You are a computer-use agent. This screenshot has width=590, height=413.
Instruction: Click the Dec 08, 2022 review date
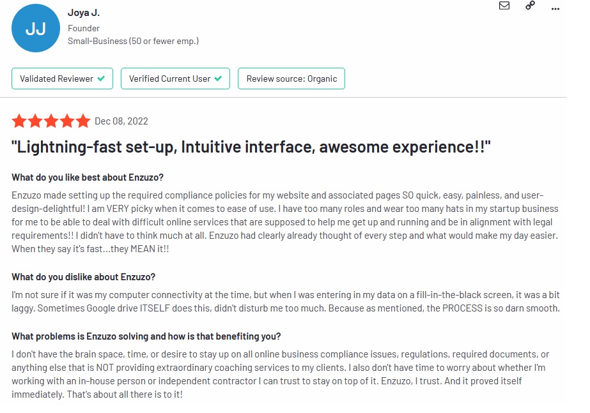(x=121, y=121)
